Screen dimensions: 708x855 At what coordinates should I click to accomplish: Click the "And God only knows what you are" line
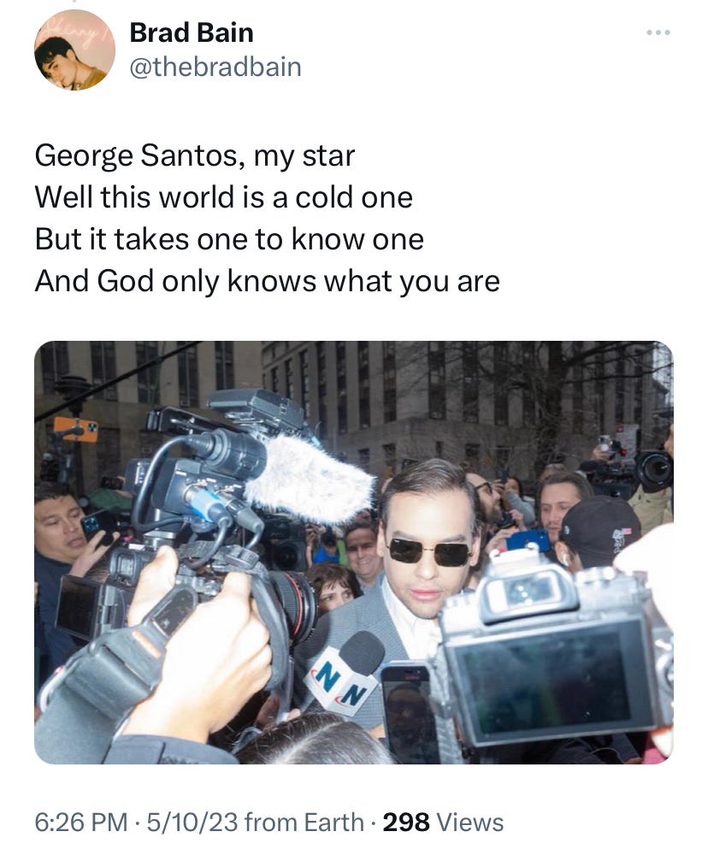(x=267, y=281)
